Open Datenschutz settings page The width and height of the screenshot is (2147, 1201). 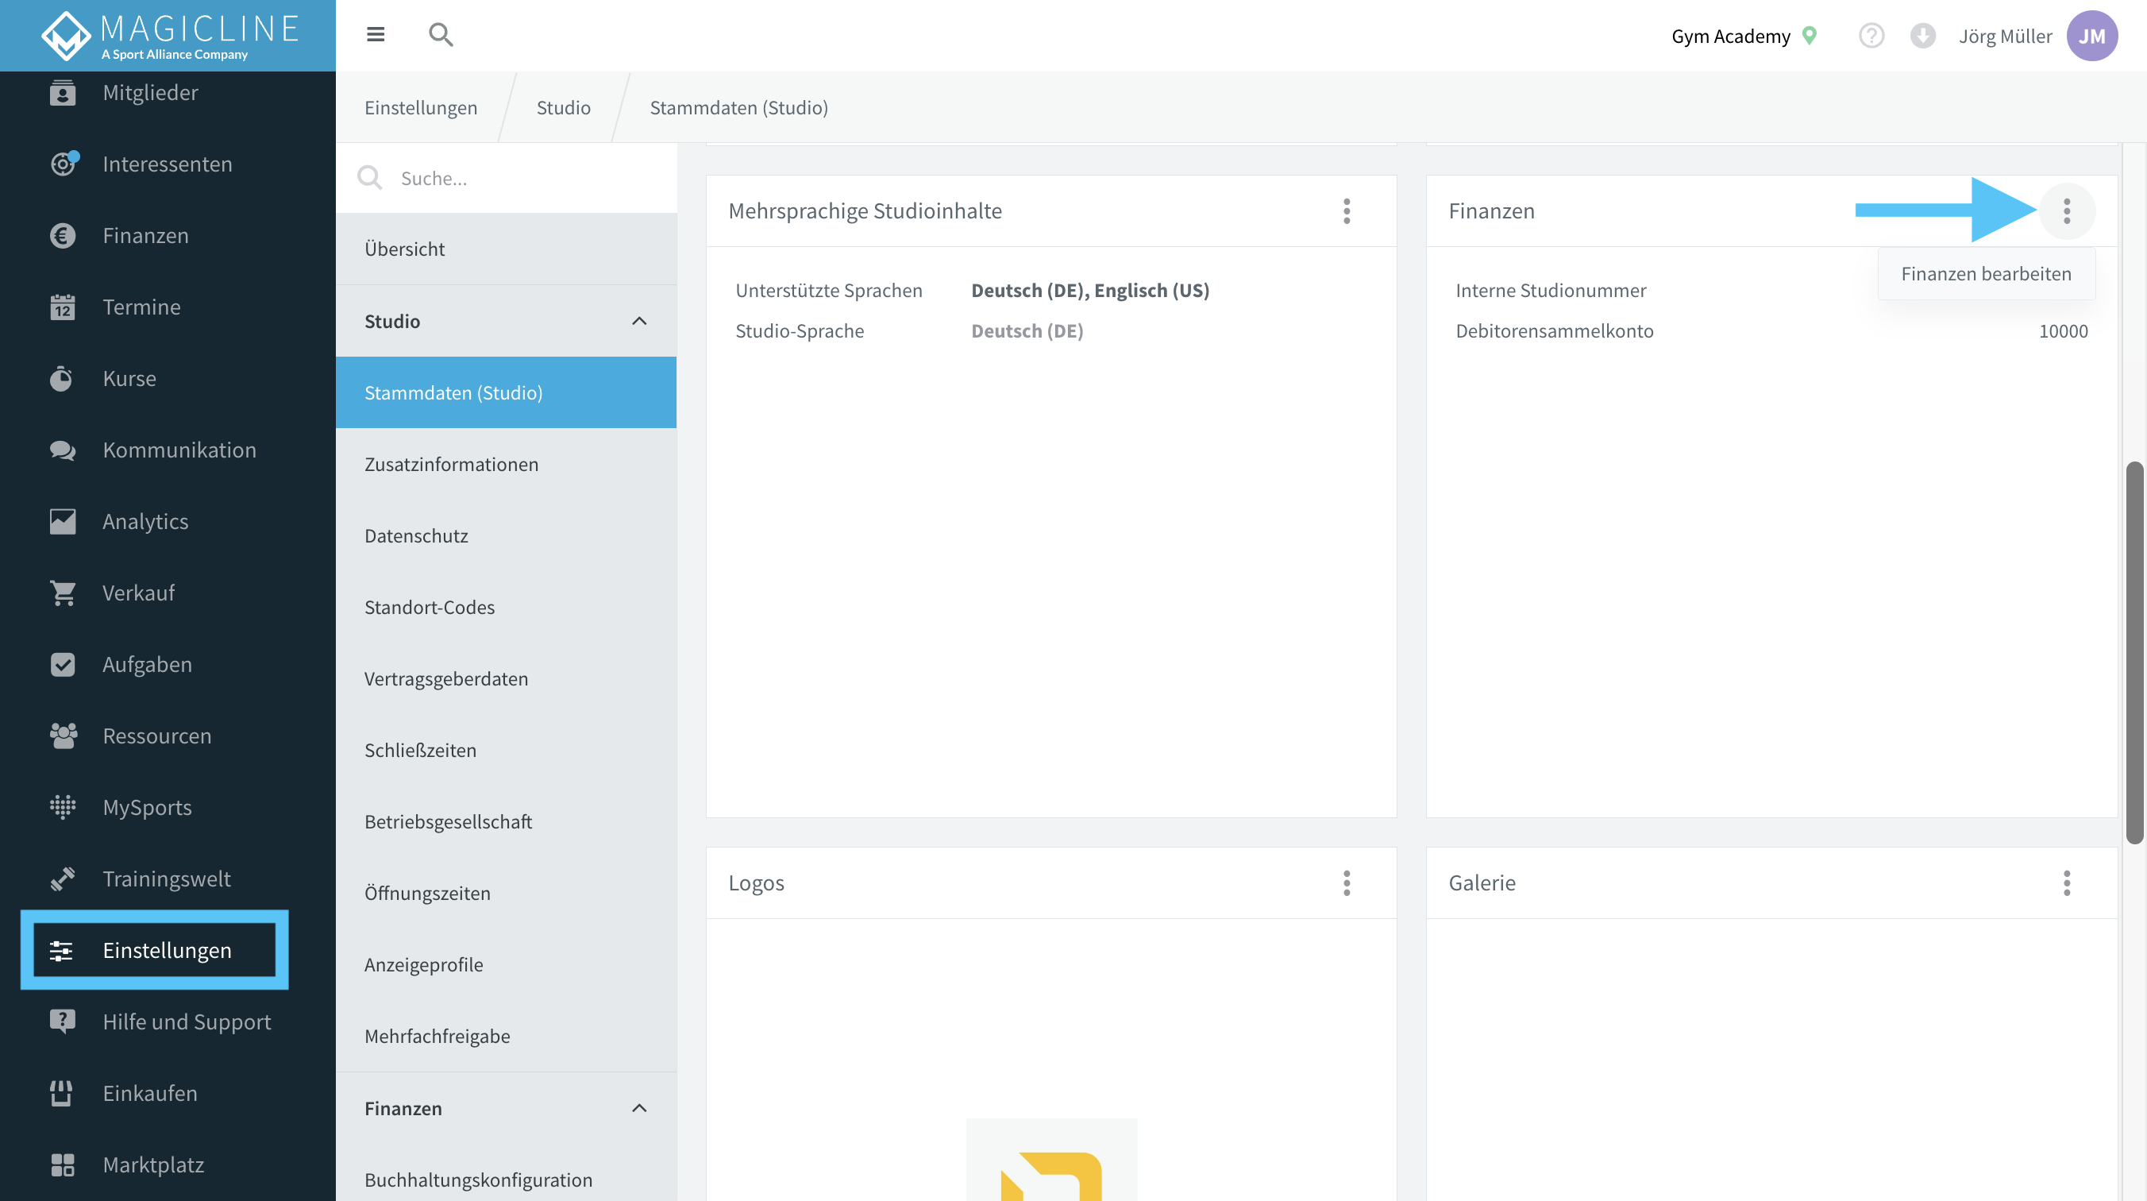point(506,535)
